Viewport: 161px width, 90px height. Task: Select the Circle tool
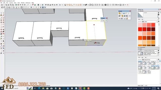tap(1, 22)
